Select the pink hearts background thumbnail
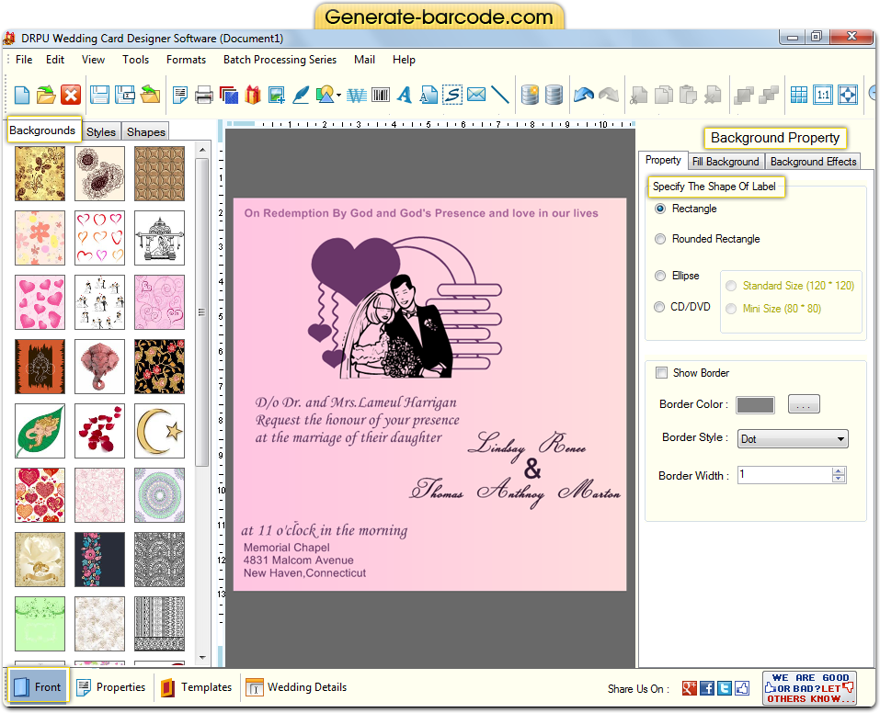880x713 pixels. pos(40,302)
